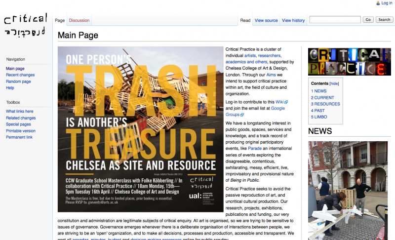Open Special pages link
Image resolution: width=395 pixels, height=240 pixels.
pos(18,124)
